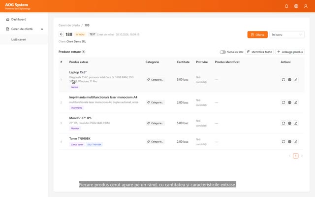Set category for Imprimanta multifunctionala row
This screenshot has width=315, height=197.
click(156, 102)
